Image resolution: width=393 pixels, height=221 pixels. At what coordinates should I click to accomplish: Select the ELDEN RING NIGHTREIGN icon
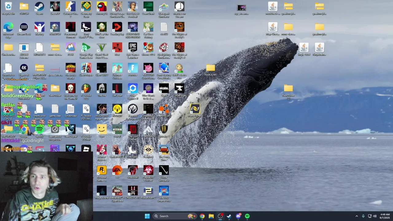133,30
